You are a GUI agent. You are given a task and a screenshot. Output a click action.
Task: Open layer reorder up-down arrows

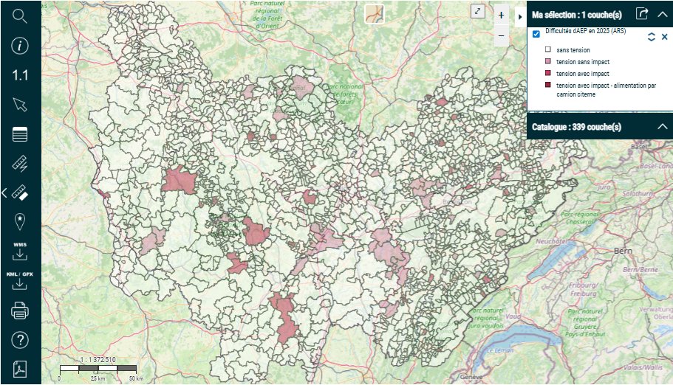[x=652, y=37]
